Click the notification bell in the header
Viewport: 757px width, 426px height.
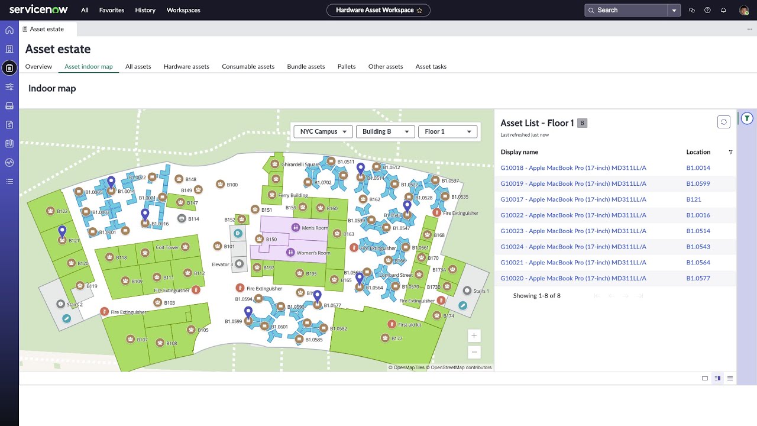point(723,10)
